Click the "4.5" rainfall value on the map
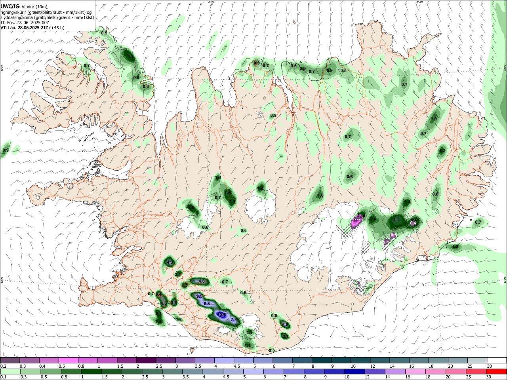The height and width of the screenshot is (380, 507). tap(164, 304)
